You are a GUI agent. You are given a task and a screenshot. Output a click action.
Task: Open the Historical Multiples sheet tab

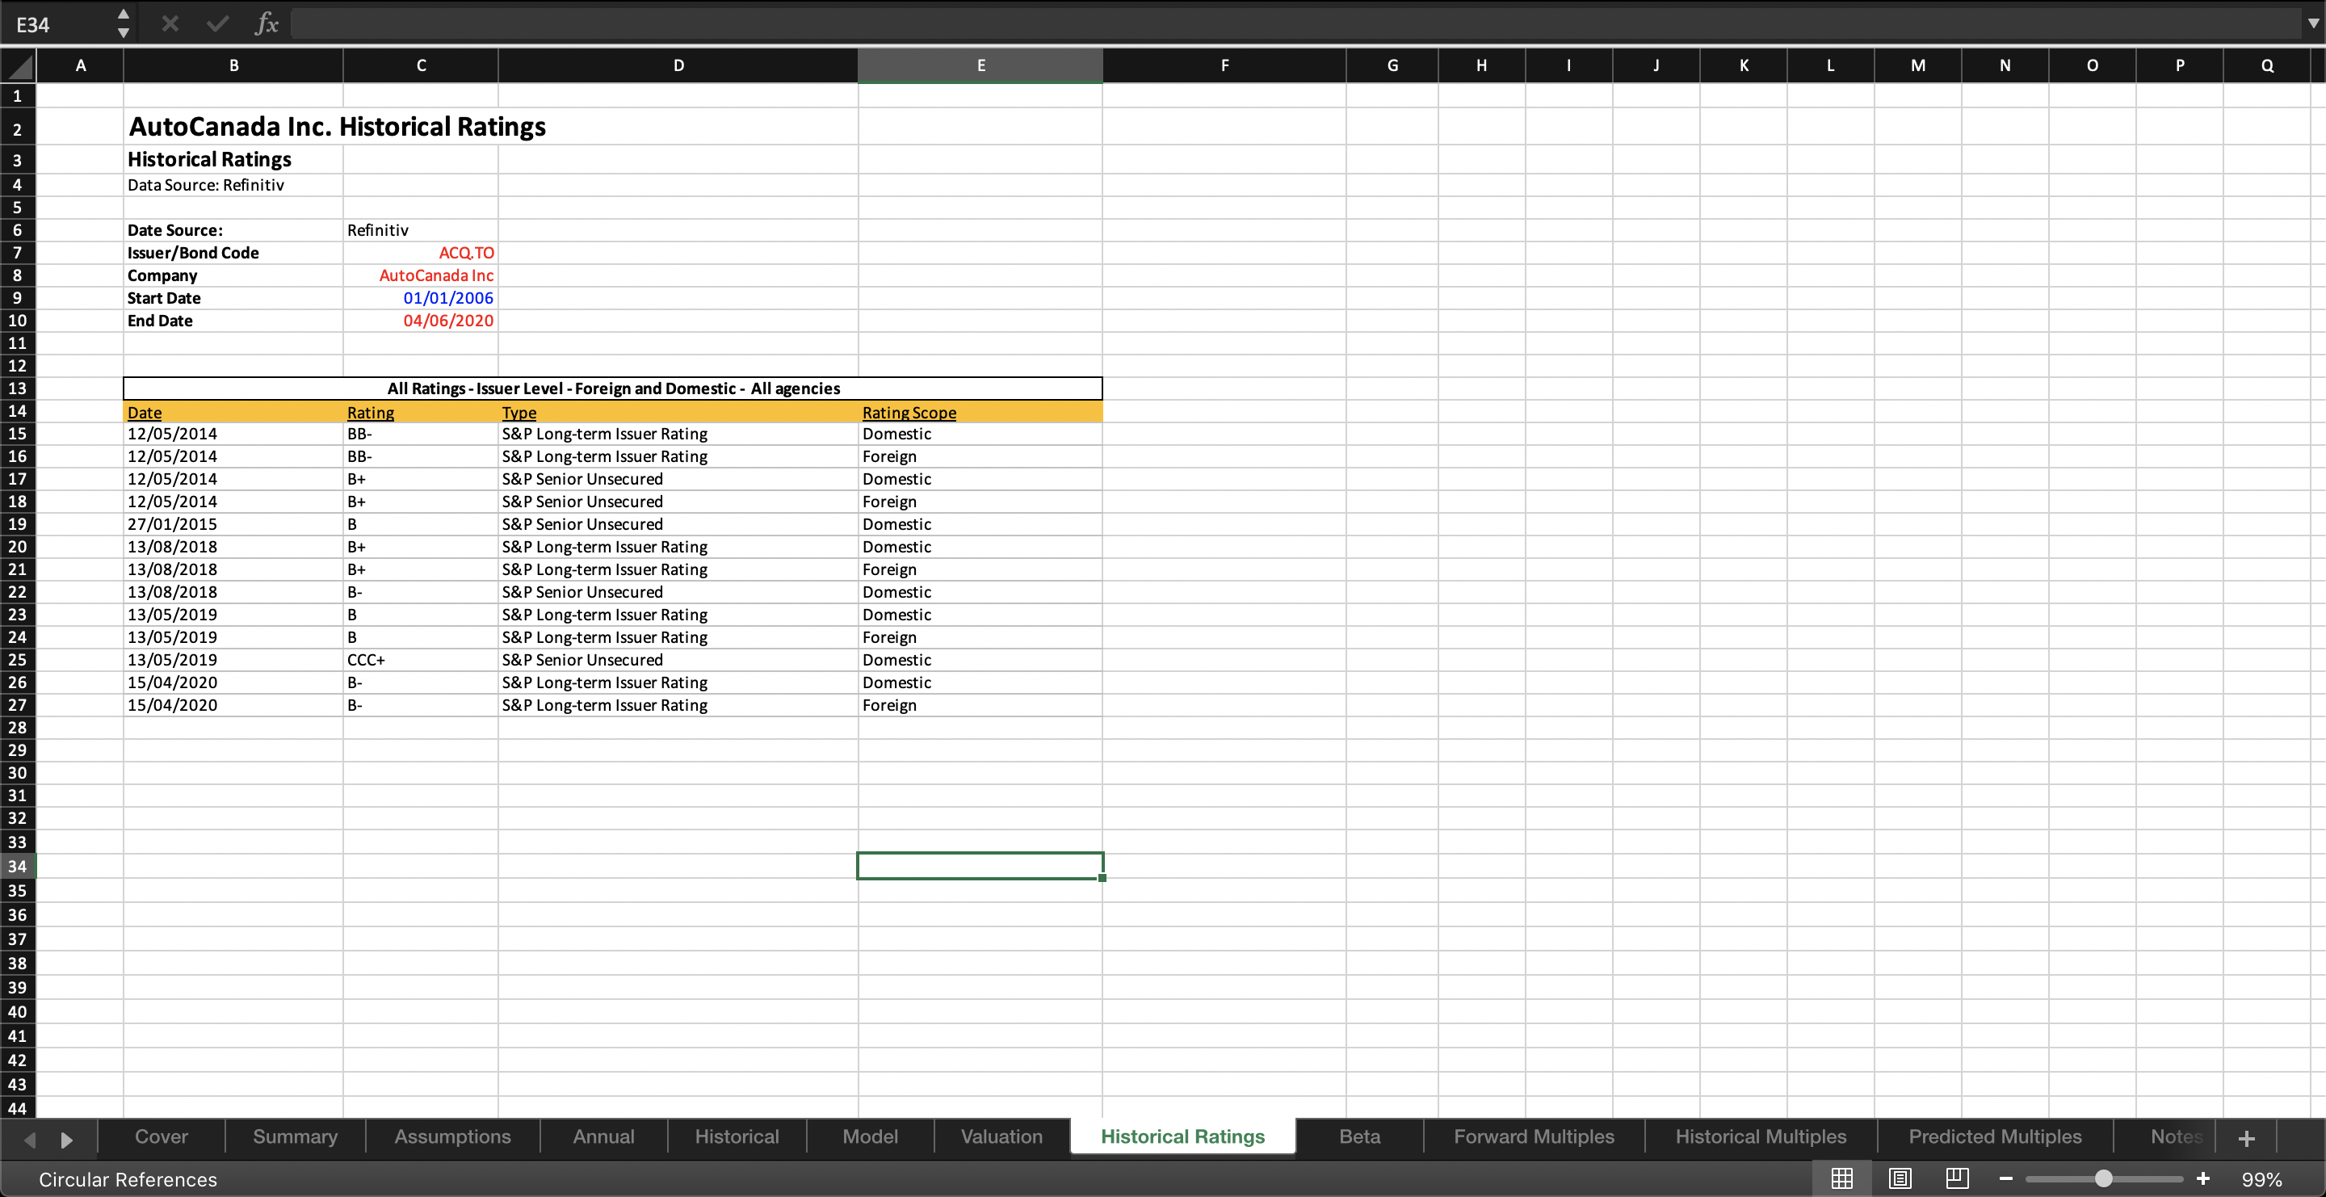[1761, 1136]
